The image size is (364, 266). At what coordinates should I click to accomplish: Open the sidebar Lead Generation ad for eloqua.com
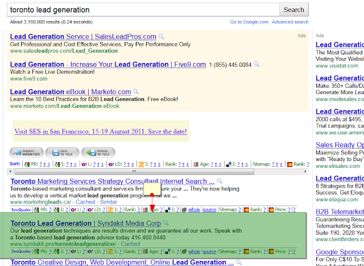pyautogui.click(x=340, y=178)
